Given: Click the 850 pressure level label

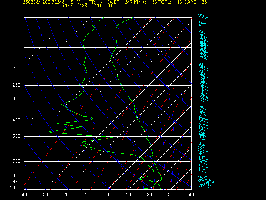Looking at the screenshot, I should tap(17, 175).
